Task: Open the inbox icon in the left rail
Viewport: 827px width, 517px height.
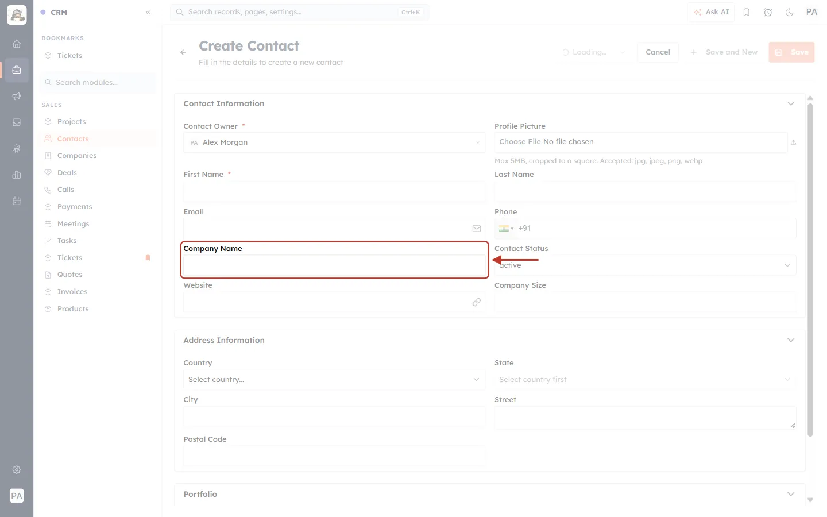Action: 17,122
